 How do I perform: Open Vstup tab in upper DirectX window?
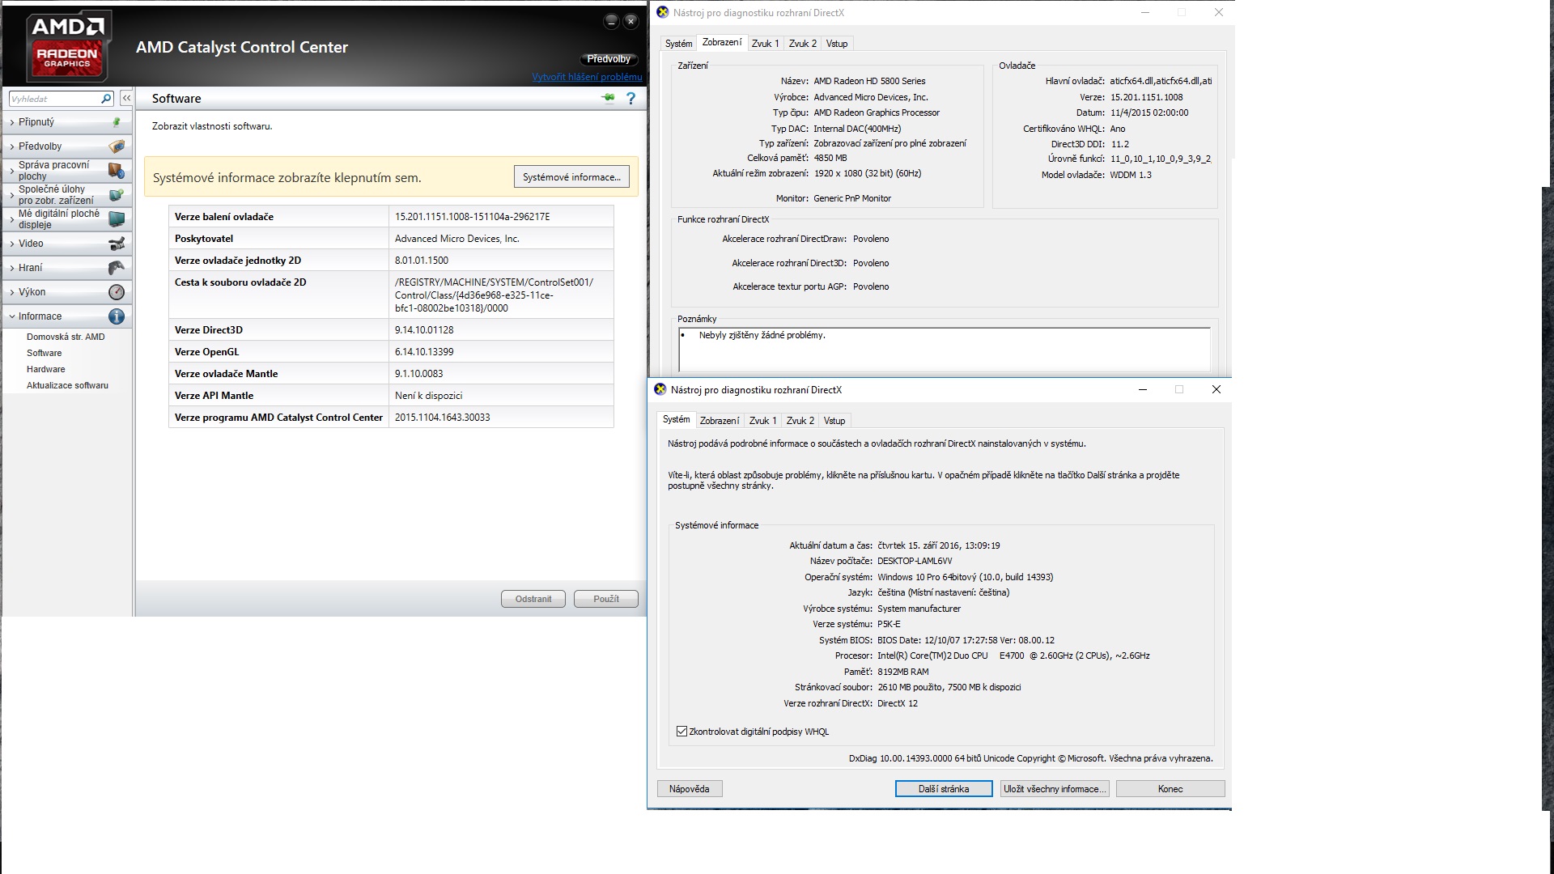[837, 44]
